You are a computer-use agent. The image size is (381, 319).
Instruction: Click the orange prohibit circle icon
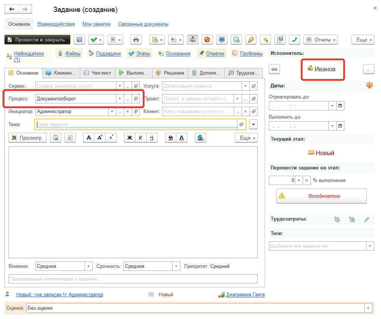pyautogui.click(x=207, y=40)
